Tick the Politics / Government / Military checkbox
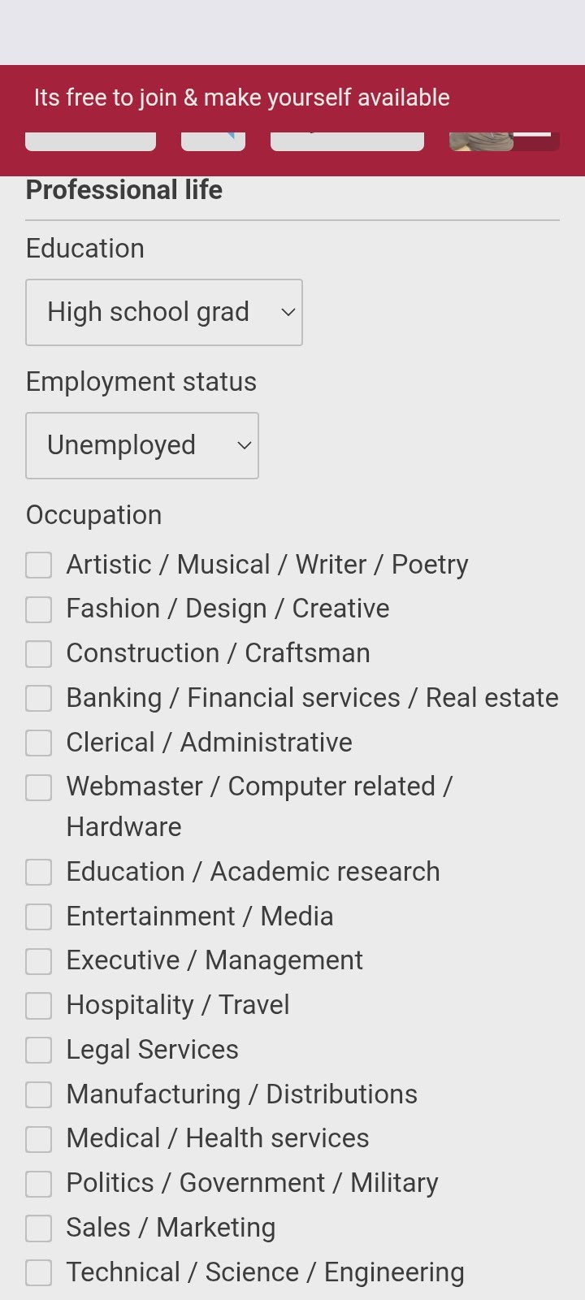This screenshot has width=585, height=1300. click(39, 1183)
